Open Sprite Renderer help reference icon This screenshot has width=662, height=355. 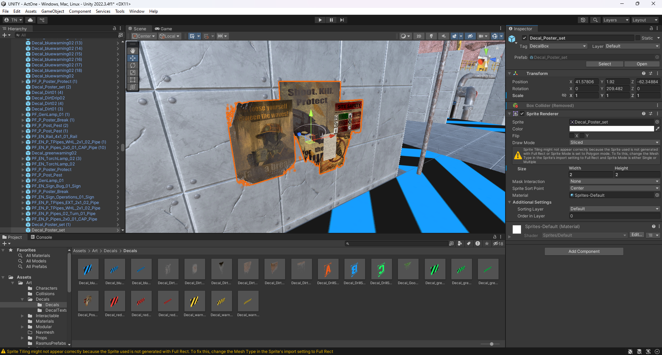[643, 114]
